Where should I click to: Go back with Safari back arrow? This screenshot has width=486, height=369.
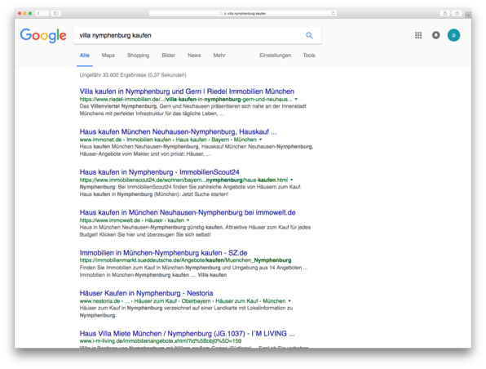(38, 13)
